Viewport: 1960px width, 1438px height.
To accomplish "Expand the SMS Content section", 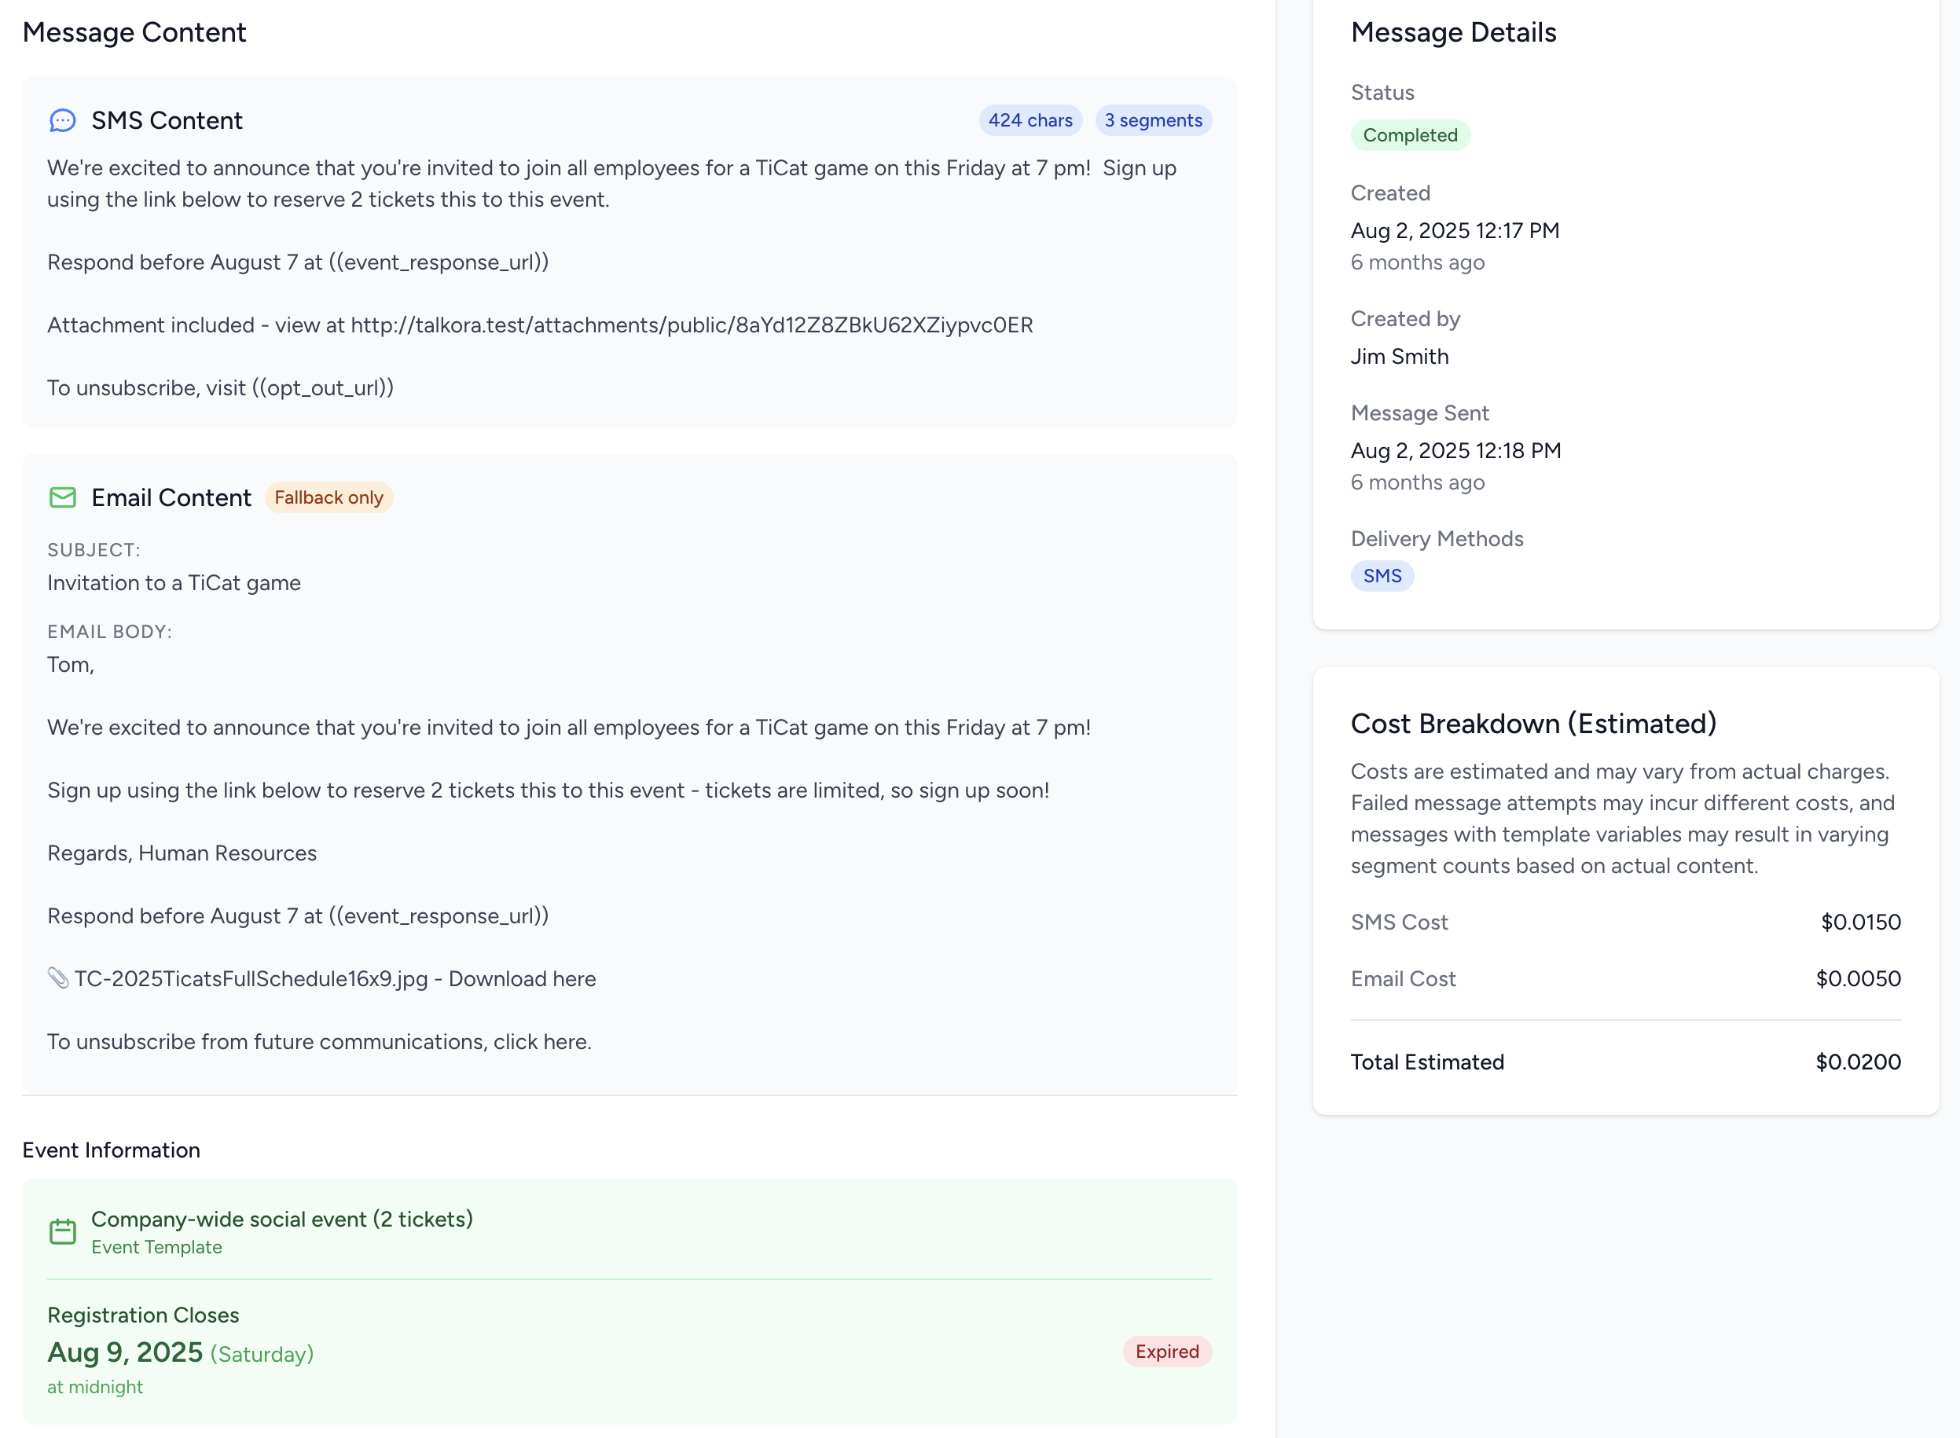I will [x=167, y=121].
